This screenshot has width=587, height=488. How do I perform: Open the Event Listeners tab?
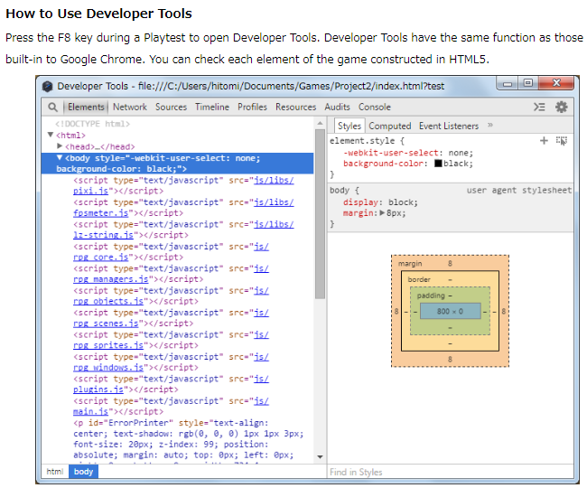(x=449, y=127)
